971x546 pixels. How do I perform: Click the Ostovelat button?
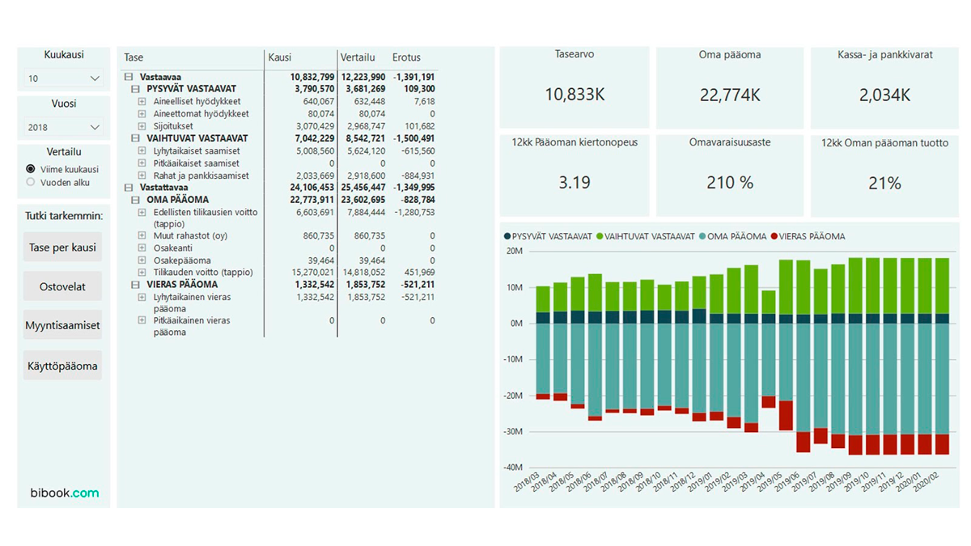[62, 286]
